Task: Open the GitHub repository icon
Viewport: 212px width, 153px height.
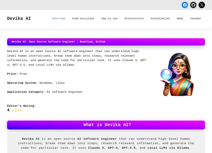Action: (193, 5)
